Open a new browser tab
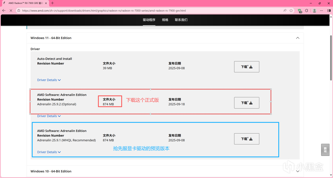Image resolution: width=333 pixels, height=178 pixels. click(x=53, y=3)
